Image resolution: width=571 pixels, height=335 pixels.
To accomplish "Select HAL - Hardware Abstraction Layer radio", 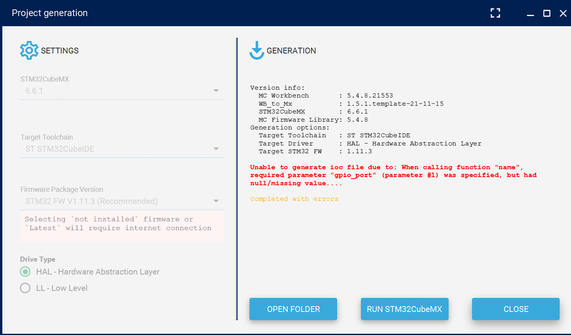I will (x=25, y=272).
